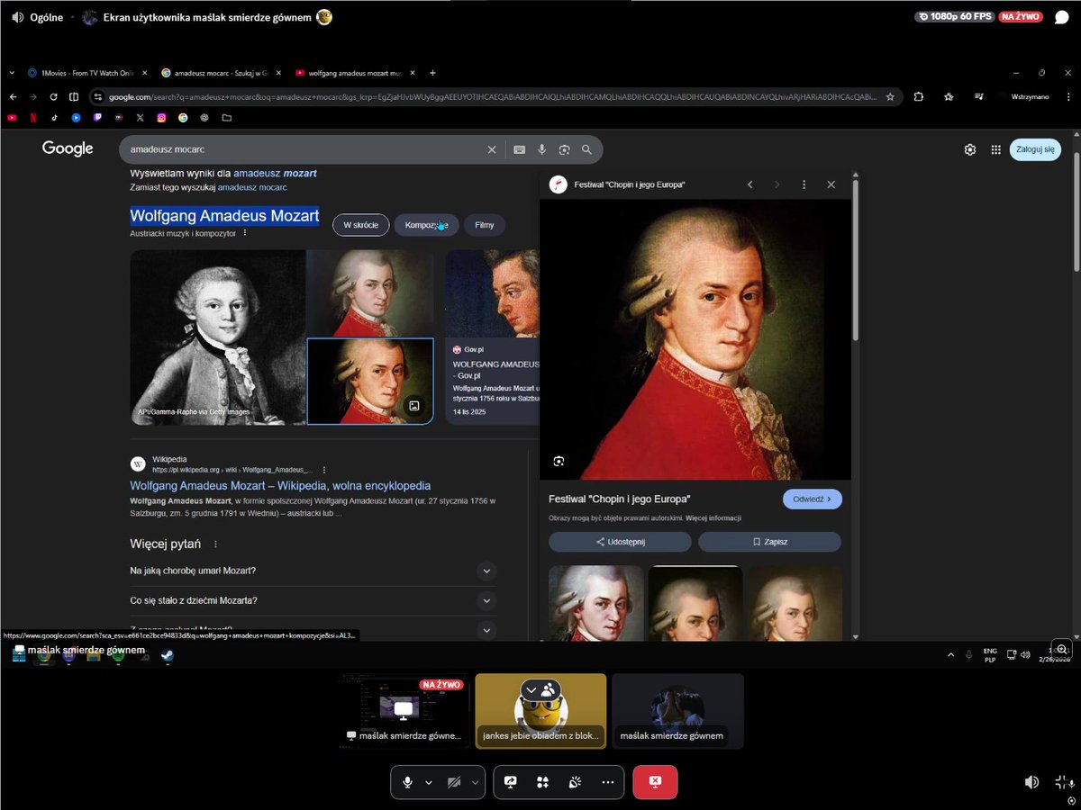Open image panel three-dot menu
This screenshot has height=810, width=1081.
(804, 184)
